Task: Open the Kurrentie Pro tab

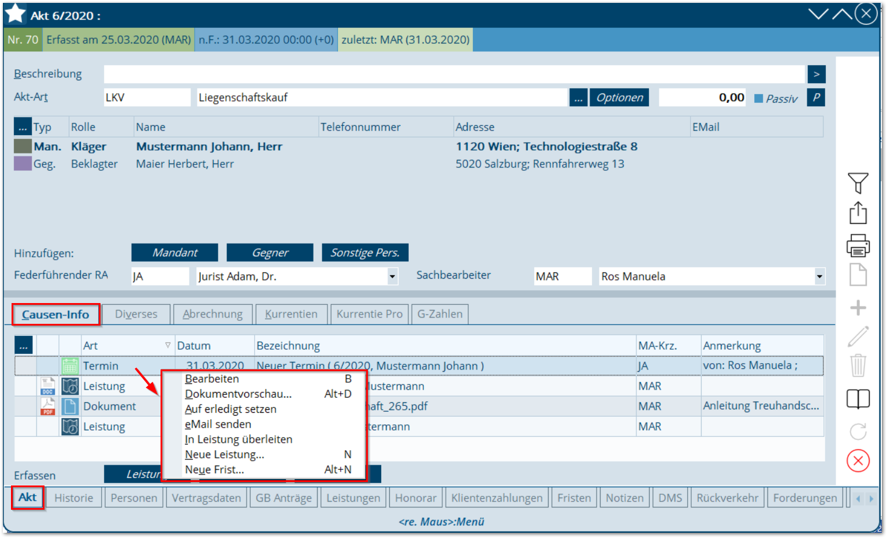Action: coord(370,314)
